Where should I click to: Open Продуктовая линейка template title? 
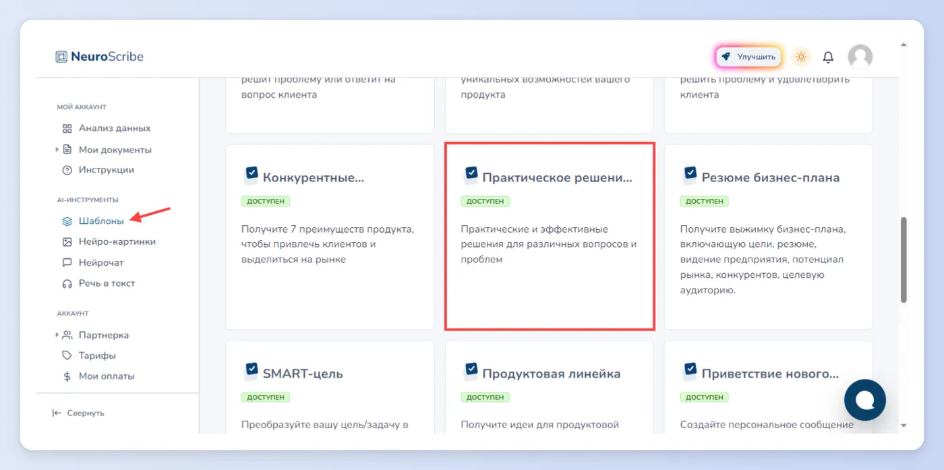pos(552,374)
